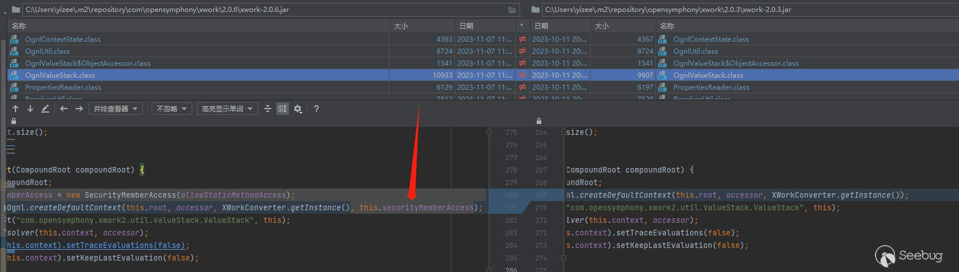Select OgnlValueStack.class in right pane
Screen dimensions: 959x272
point(708,75)
